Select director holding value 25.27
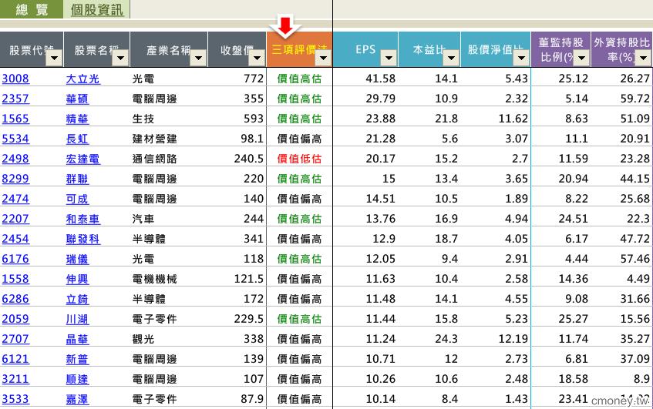The height and width of the screenshot is (409, 653). pos(573,319)
